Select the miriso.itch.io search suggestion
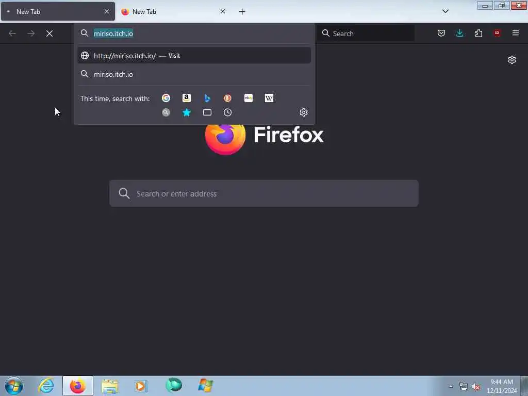The width and height of the screenshot is (528, 396). click(194, 74)
